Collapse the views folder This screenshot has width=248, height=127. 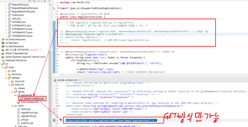pyautogui.click(x=12, y=106)
